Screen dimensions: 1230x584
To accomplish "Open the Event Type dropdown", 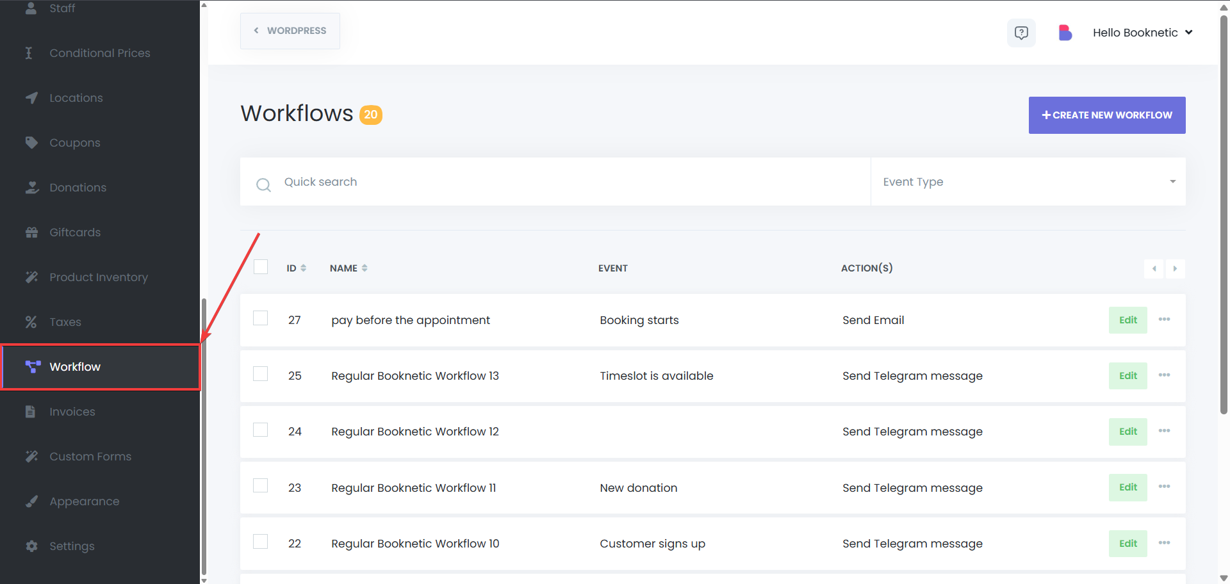I will 1028,182.
